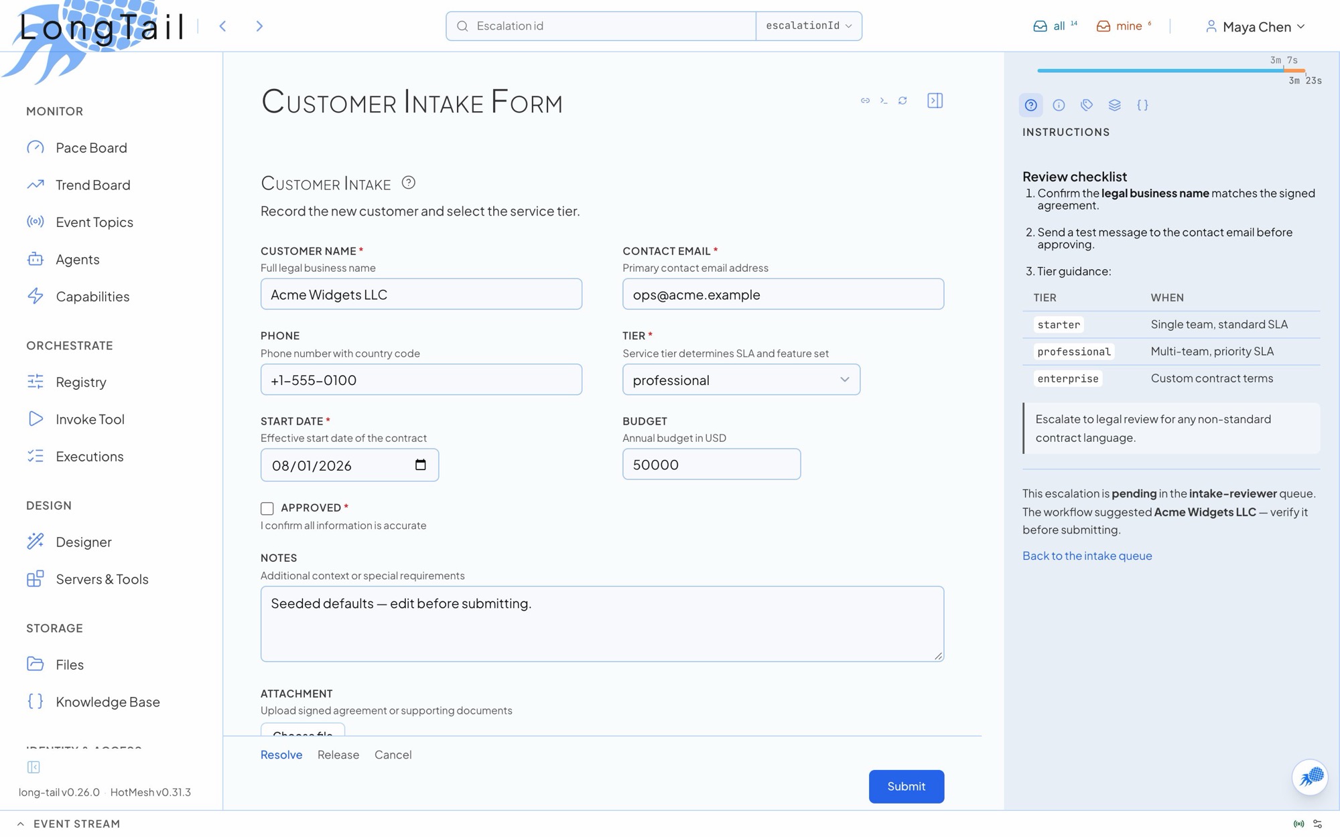Click the copy link icon by form title

pos(865,100)
